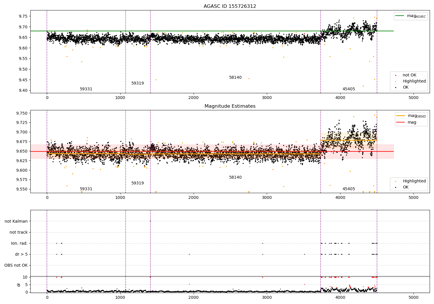Click the 'dr > 5' axis label

click(x=21, y=254)
